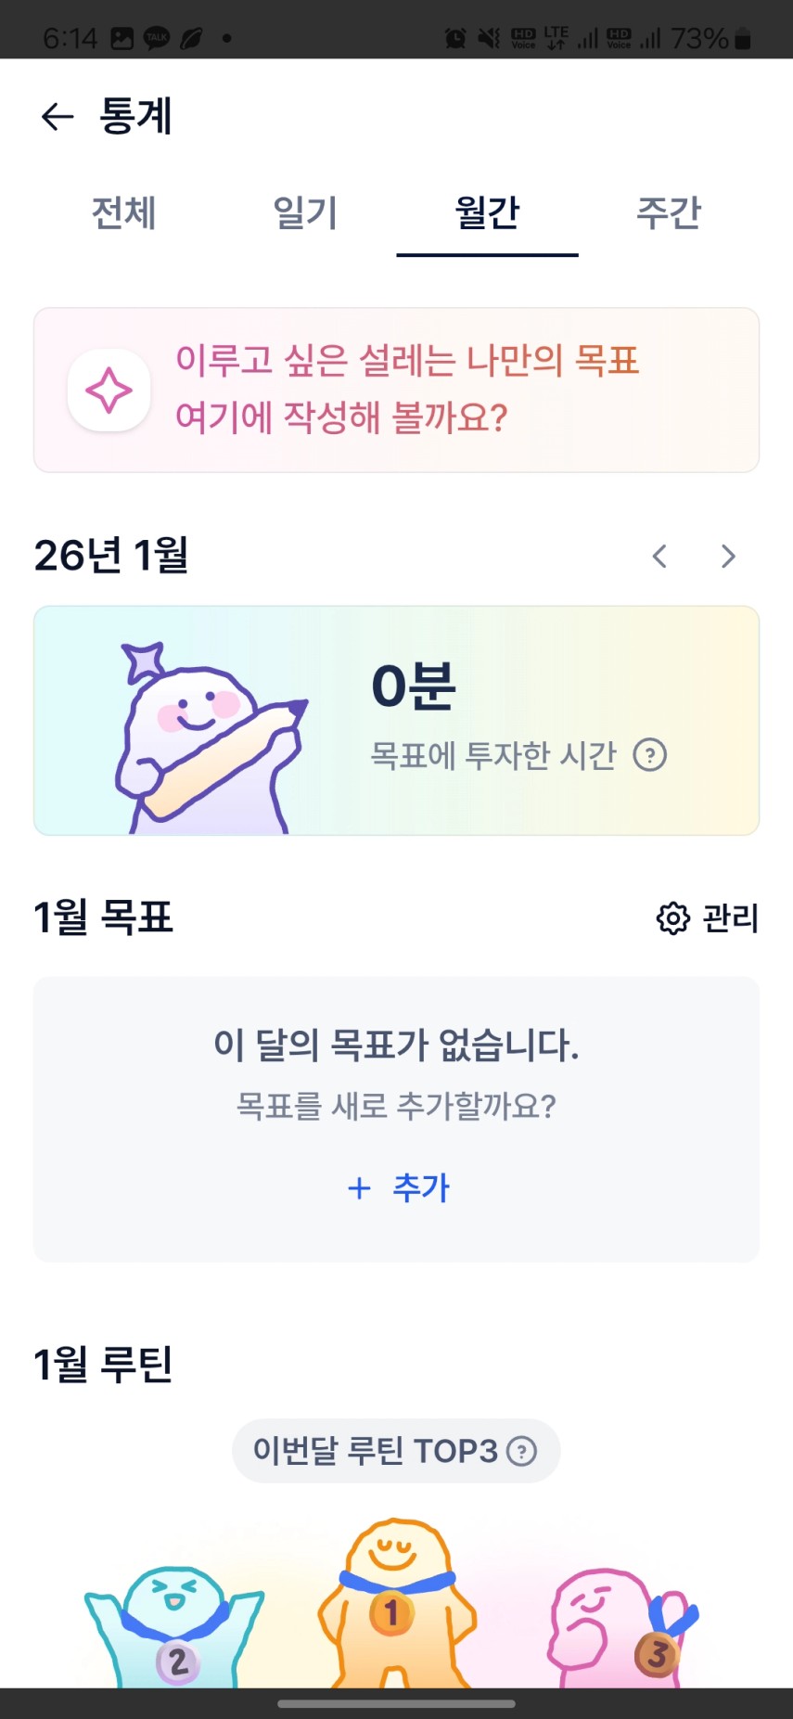Tap the sparkle star goal icon
The image size is (793, 1719).
point(109,391)
